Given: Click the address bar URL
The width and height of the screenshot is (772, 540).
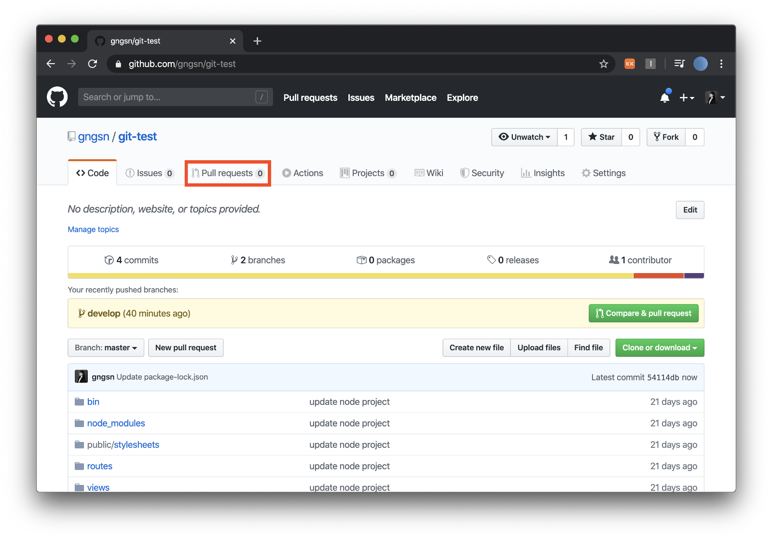Looking at the screenshot, I should (182, 64).
